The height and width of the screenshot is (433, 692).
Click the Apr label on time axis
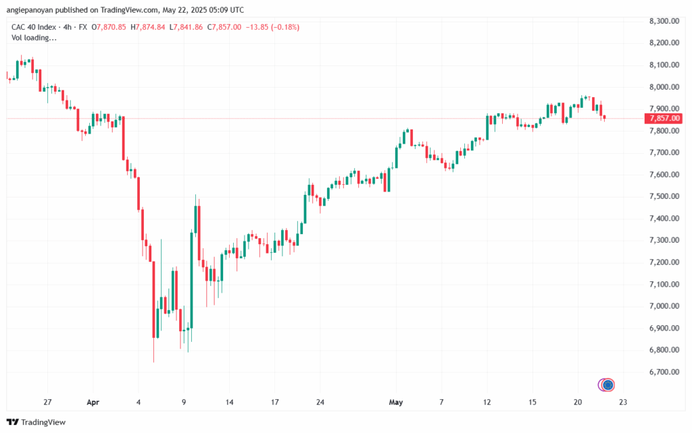pyautogui.click(x=93, y=402)
